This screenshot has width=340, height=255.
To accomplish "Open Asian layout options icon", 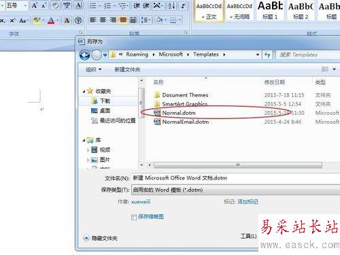I will 157,6.
